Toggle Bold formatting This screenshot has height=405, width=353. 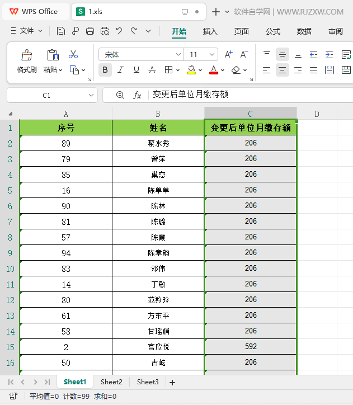105,70
